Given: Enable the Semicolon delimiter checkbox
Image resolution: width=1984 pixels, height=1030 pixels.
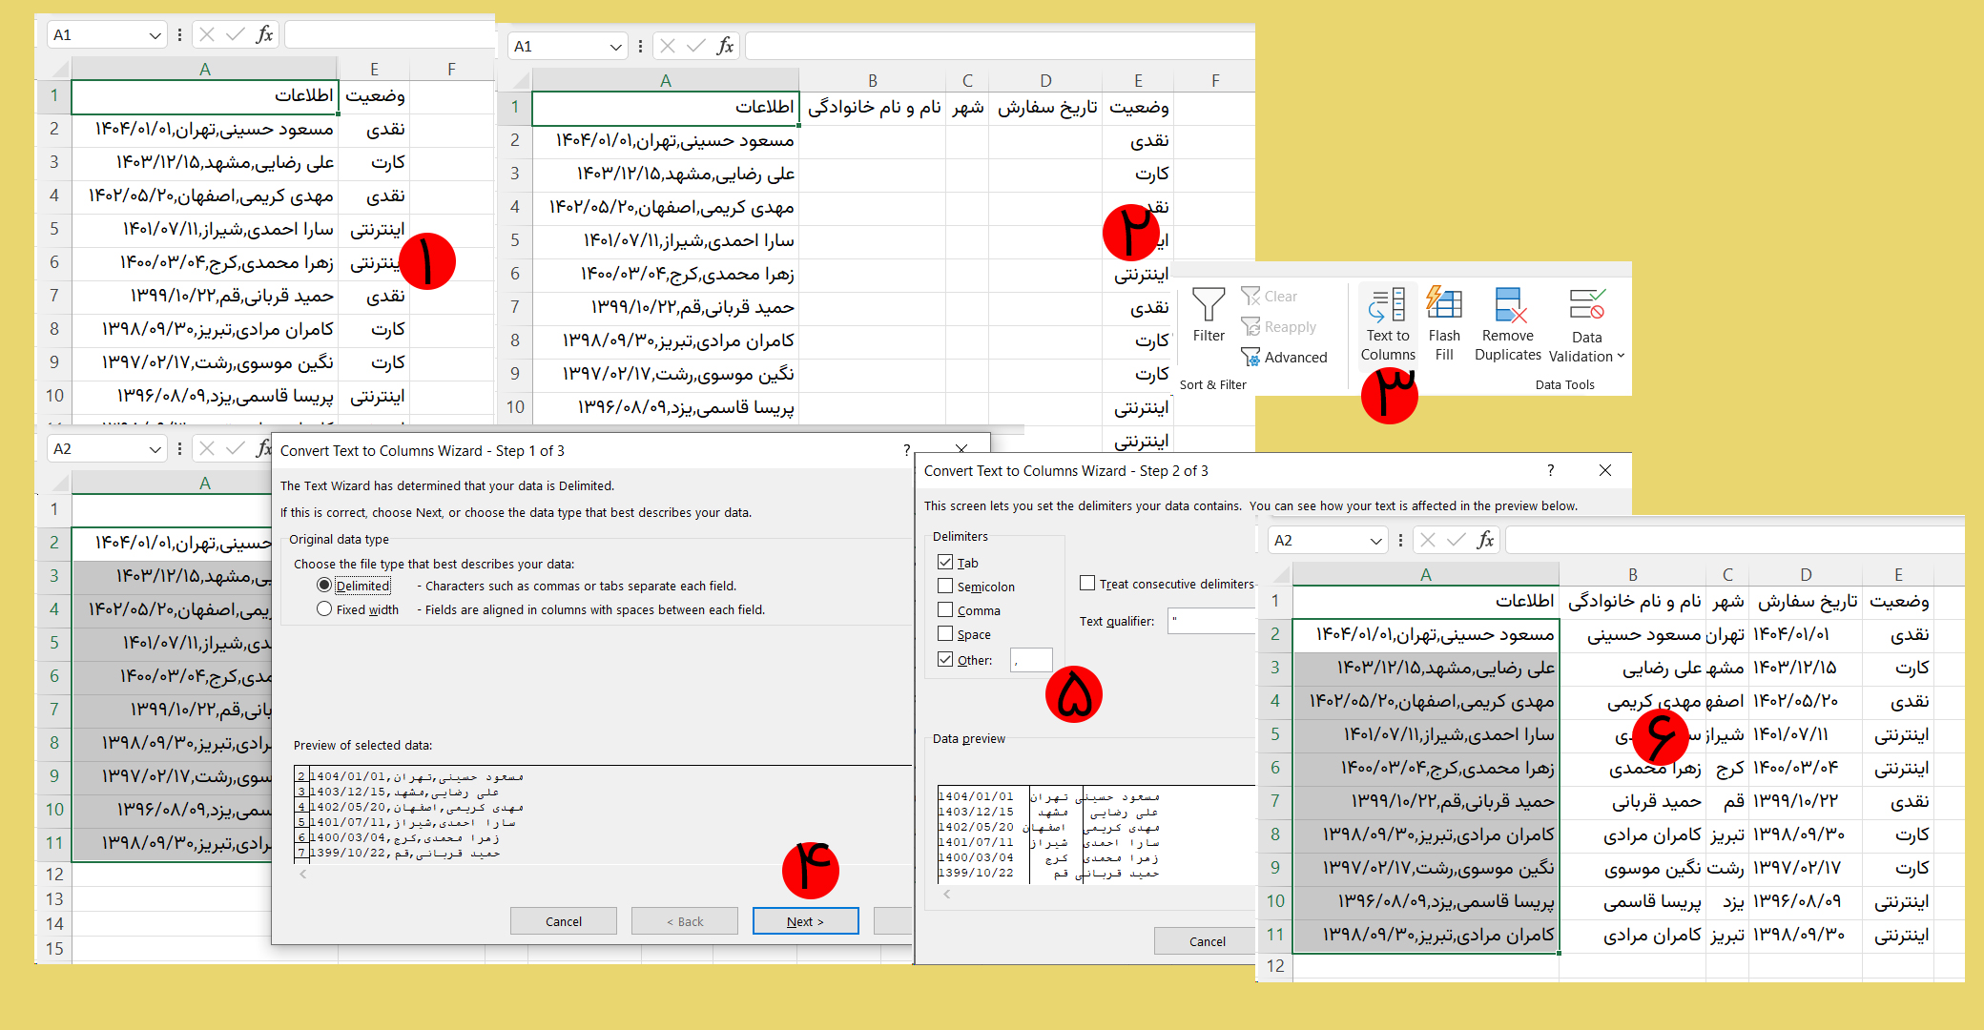Looking at the screenshot, I should coord(945,587).
